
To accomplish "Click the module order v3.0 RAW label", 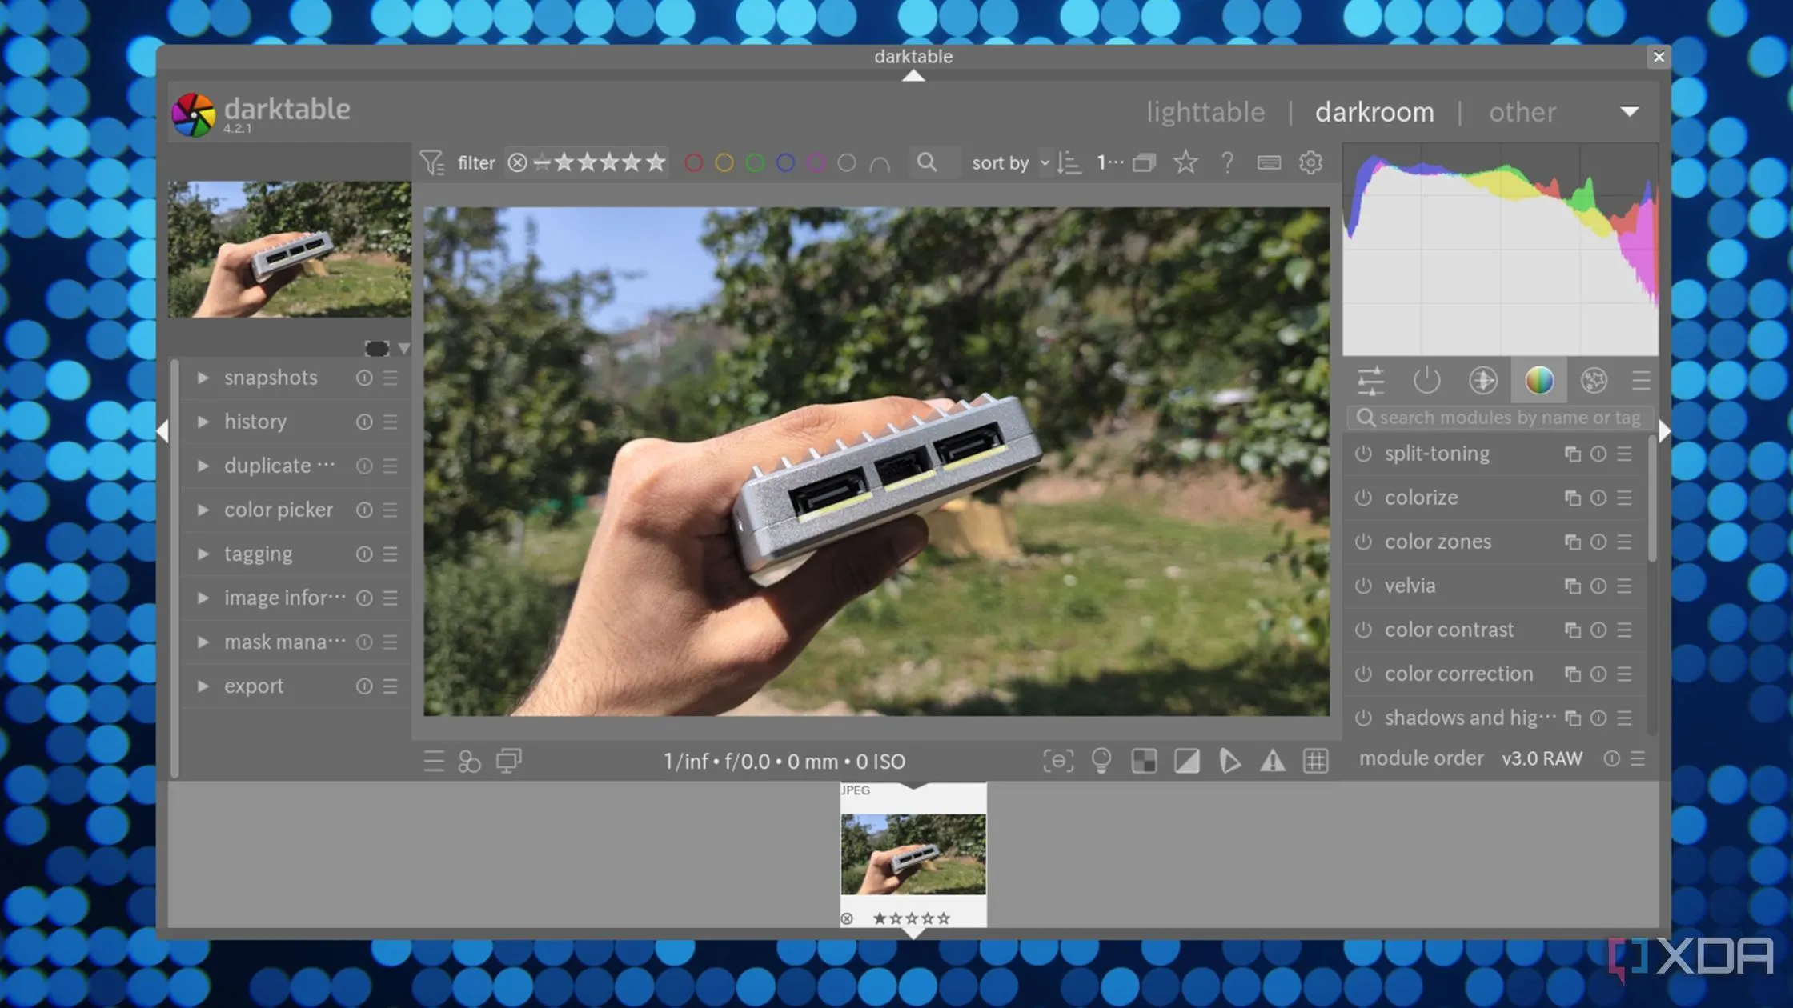I will (x=1541, y=758).
